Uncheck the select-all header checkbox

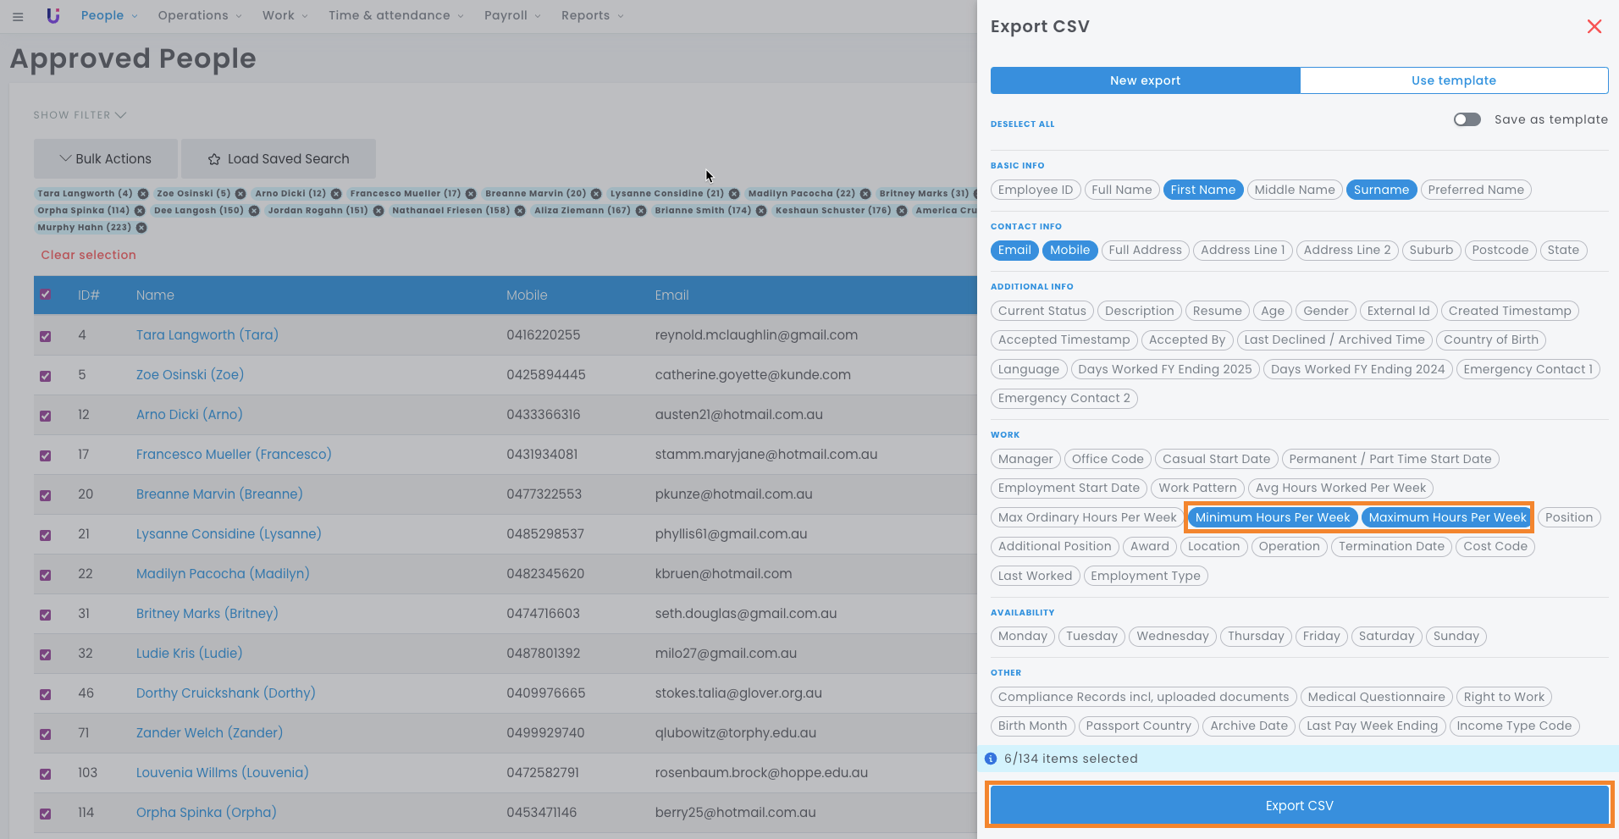tap(46, 295)
